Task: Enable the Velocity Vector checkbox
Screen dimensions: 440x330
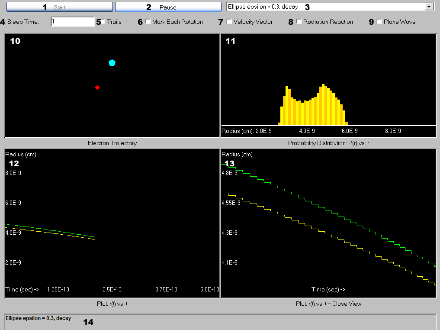Action: [229, 22]
